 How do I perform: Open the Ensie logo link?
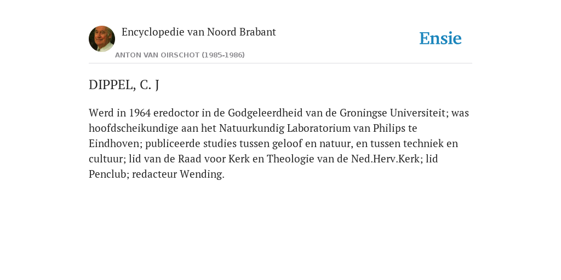click(440, 39)
